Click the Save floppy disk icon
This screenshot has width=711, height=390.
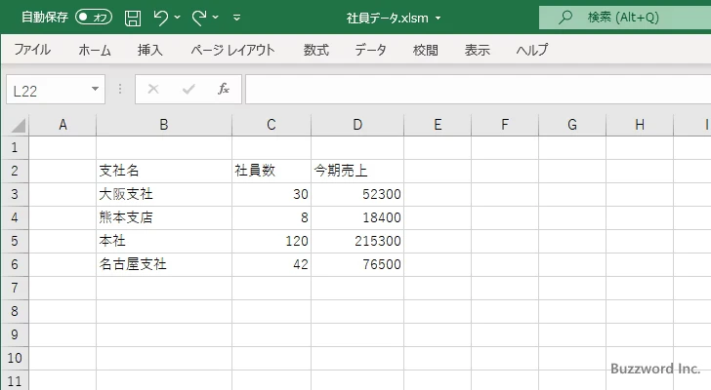133,18
